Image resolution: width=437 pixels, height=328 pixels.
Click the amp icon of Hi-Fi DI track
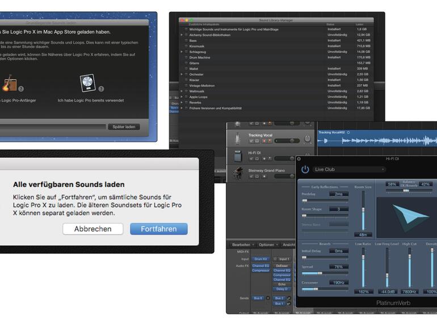pyautogui.click(x=238, y=156)
